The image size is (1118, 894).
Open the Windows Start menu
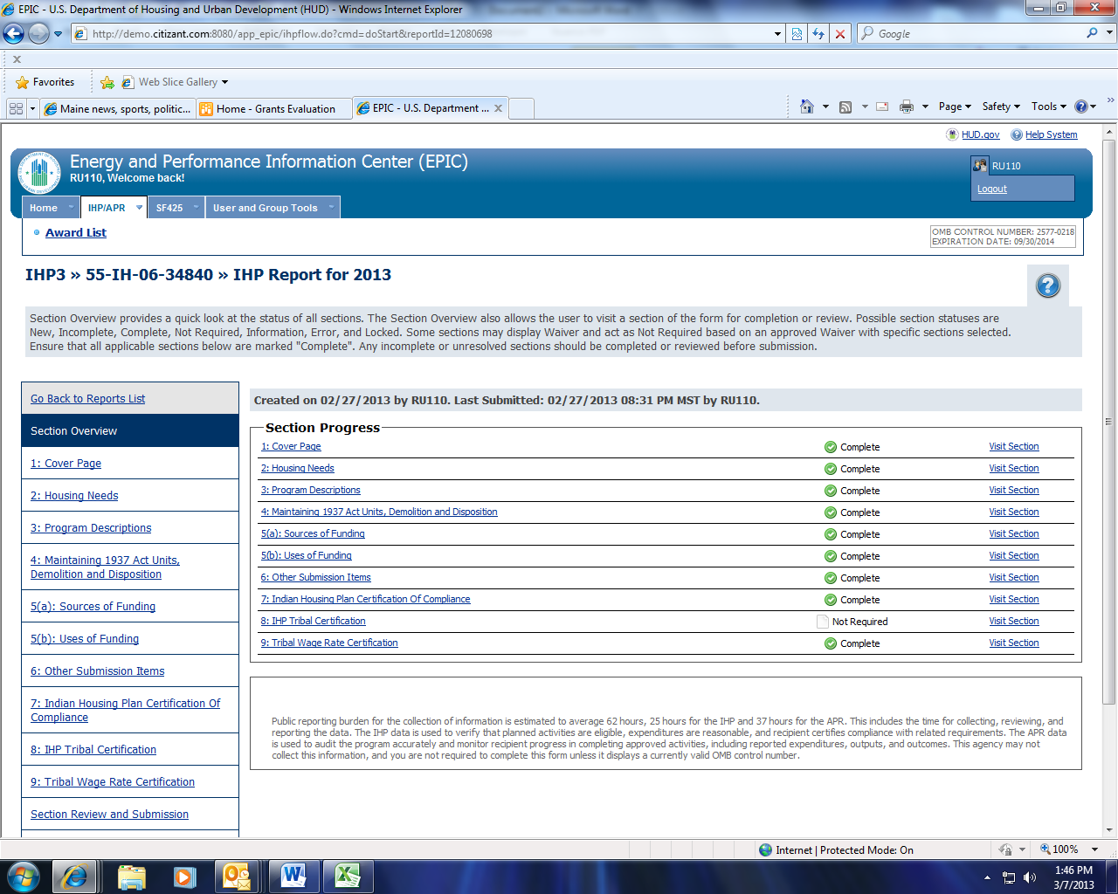pyautogui.click(x=24, y=876)
